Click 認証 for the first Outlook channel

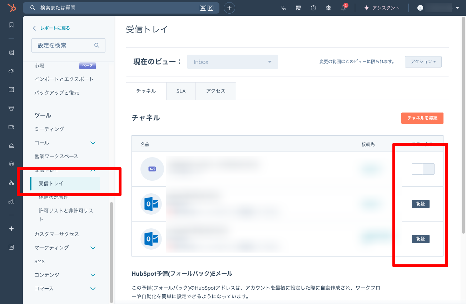tap(421, 204)
